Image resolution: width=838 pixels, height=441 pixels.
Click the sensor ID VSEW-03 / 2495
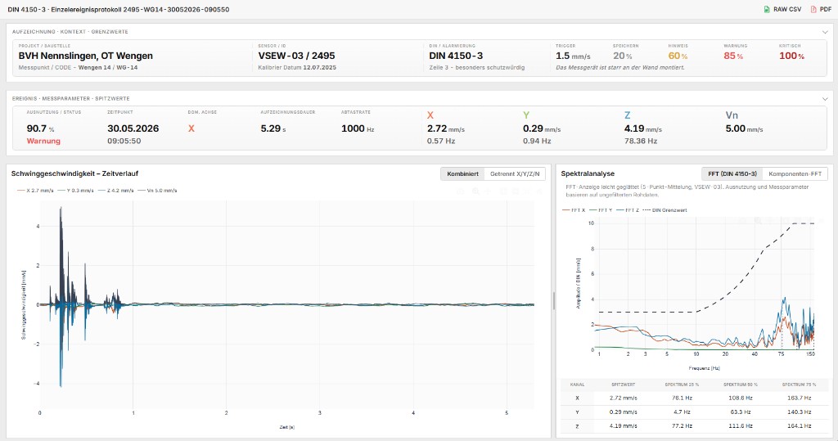tap(296, 56)
